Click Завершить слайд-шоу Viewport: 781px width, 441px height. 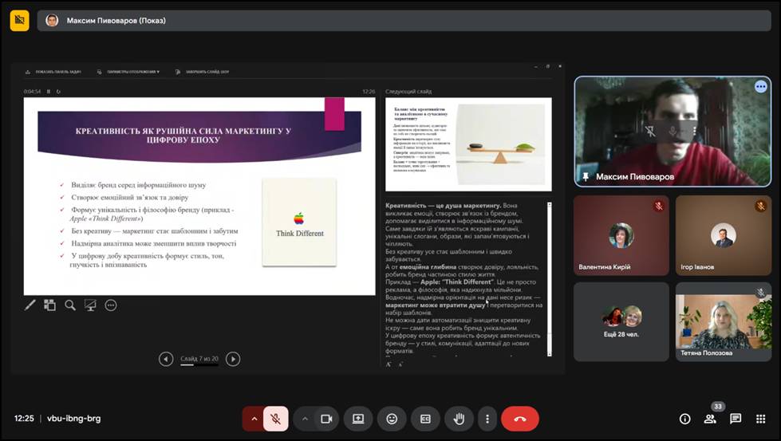pyautogui.click(x=207, y=72)
